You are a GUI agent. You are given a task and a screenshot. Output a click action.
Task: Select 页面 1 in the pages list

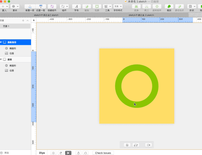(15, 26)
